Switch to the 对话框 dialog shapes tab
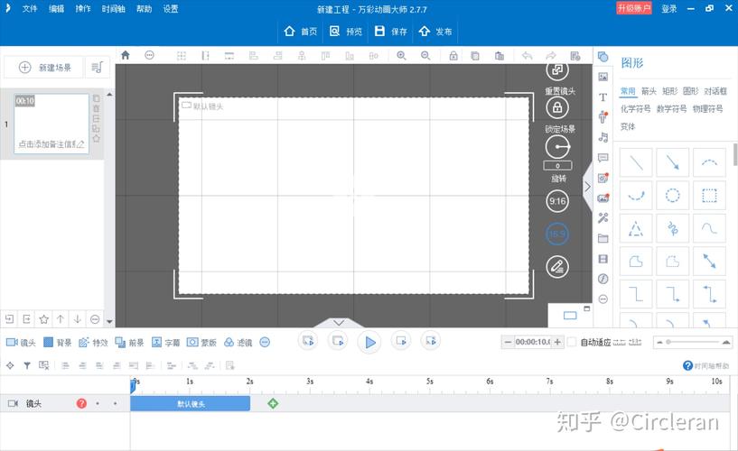Image resolution: width=738 pixels, height=451 pixels. (x=715, y=91)
